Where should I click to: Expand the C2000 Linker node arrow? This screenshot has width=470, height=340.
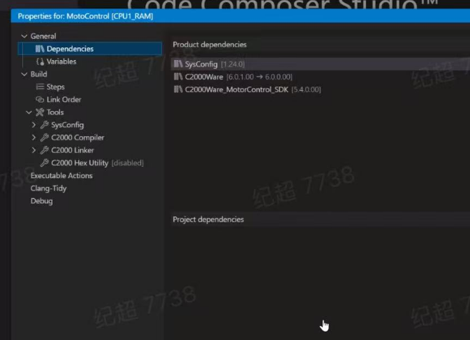[34, 150]
